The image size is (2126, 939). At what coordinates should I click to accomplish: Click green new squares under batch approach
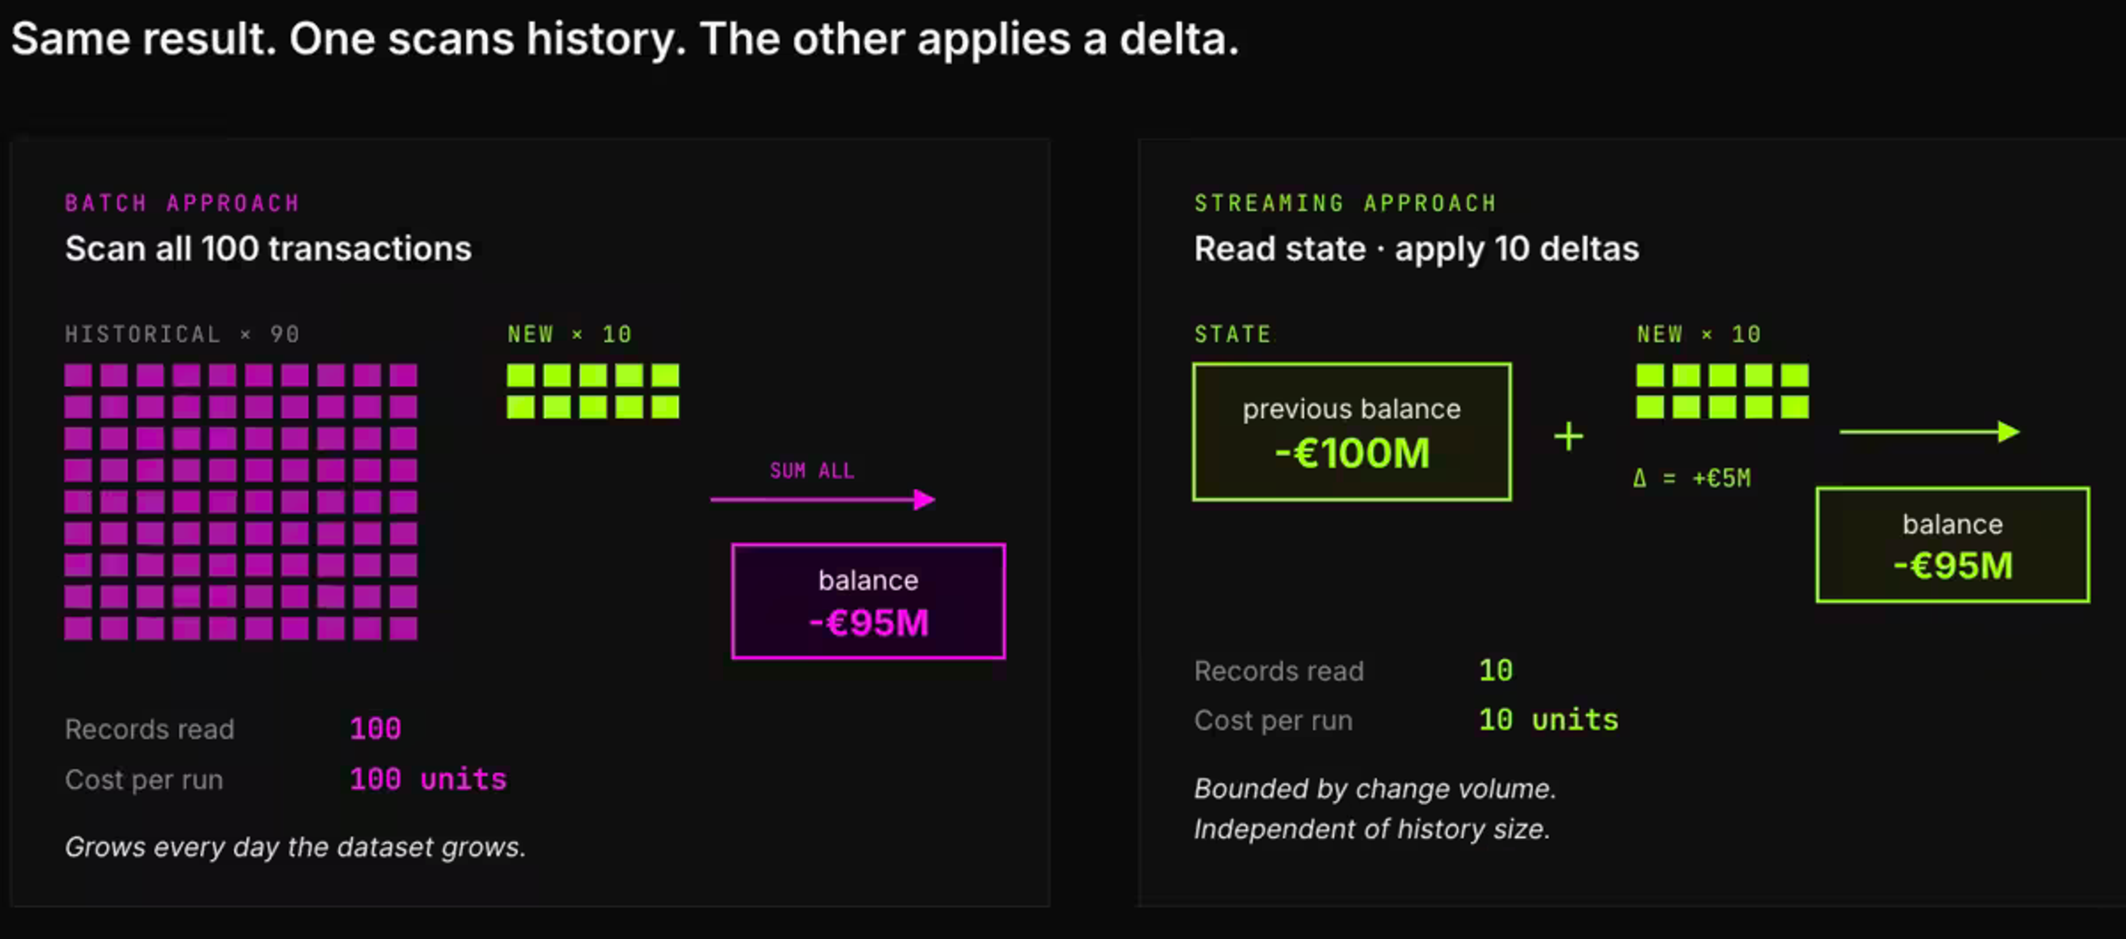[592, 391]
